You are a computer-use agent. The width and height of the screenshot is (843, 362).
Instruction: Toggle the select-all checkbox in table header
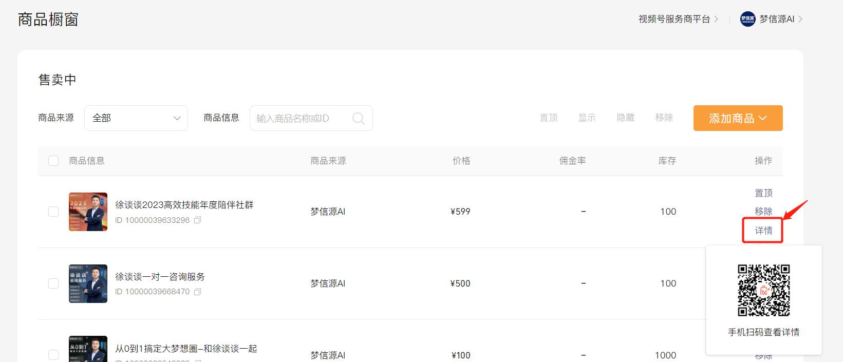53,161
